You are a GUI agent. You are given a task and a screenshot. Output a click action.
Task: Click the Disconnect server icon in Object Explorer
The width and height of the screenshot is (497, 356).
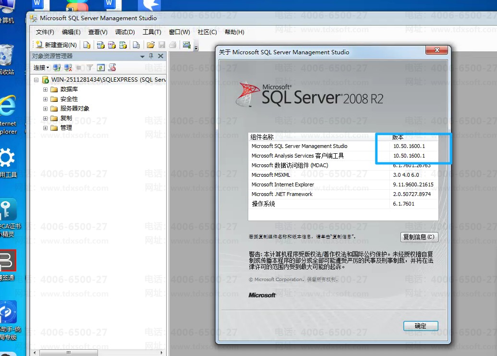coord(68,68)
